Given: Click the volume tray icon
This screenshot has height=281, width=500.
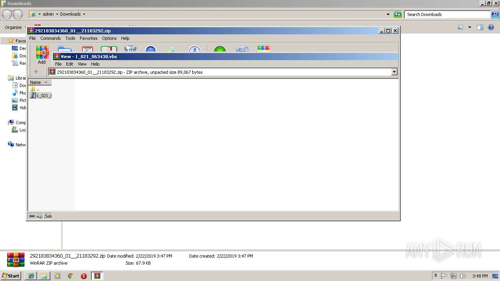Looking at the screenshot, I should [x=463, y=276].
